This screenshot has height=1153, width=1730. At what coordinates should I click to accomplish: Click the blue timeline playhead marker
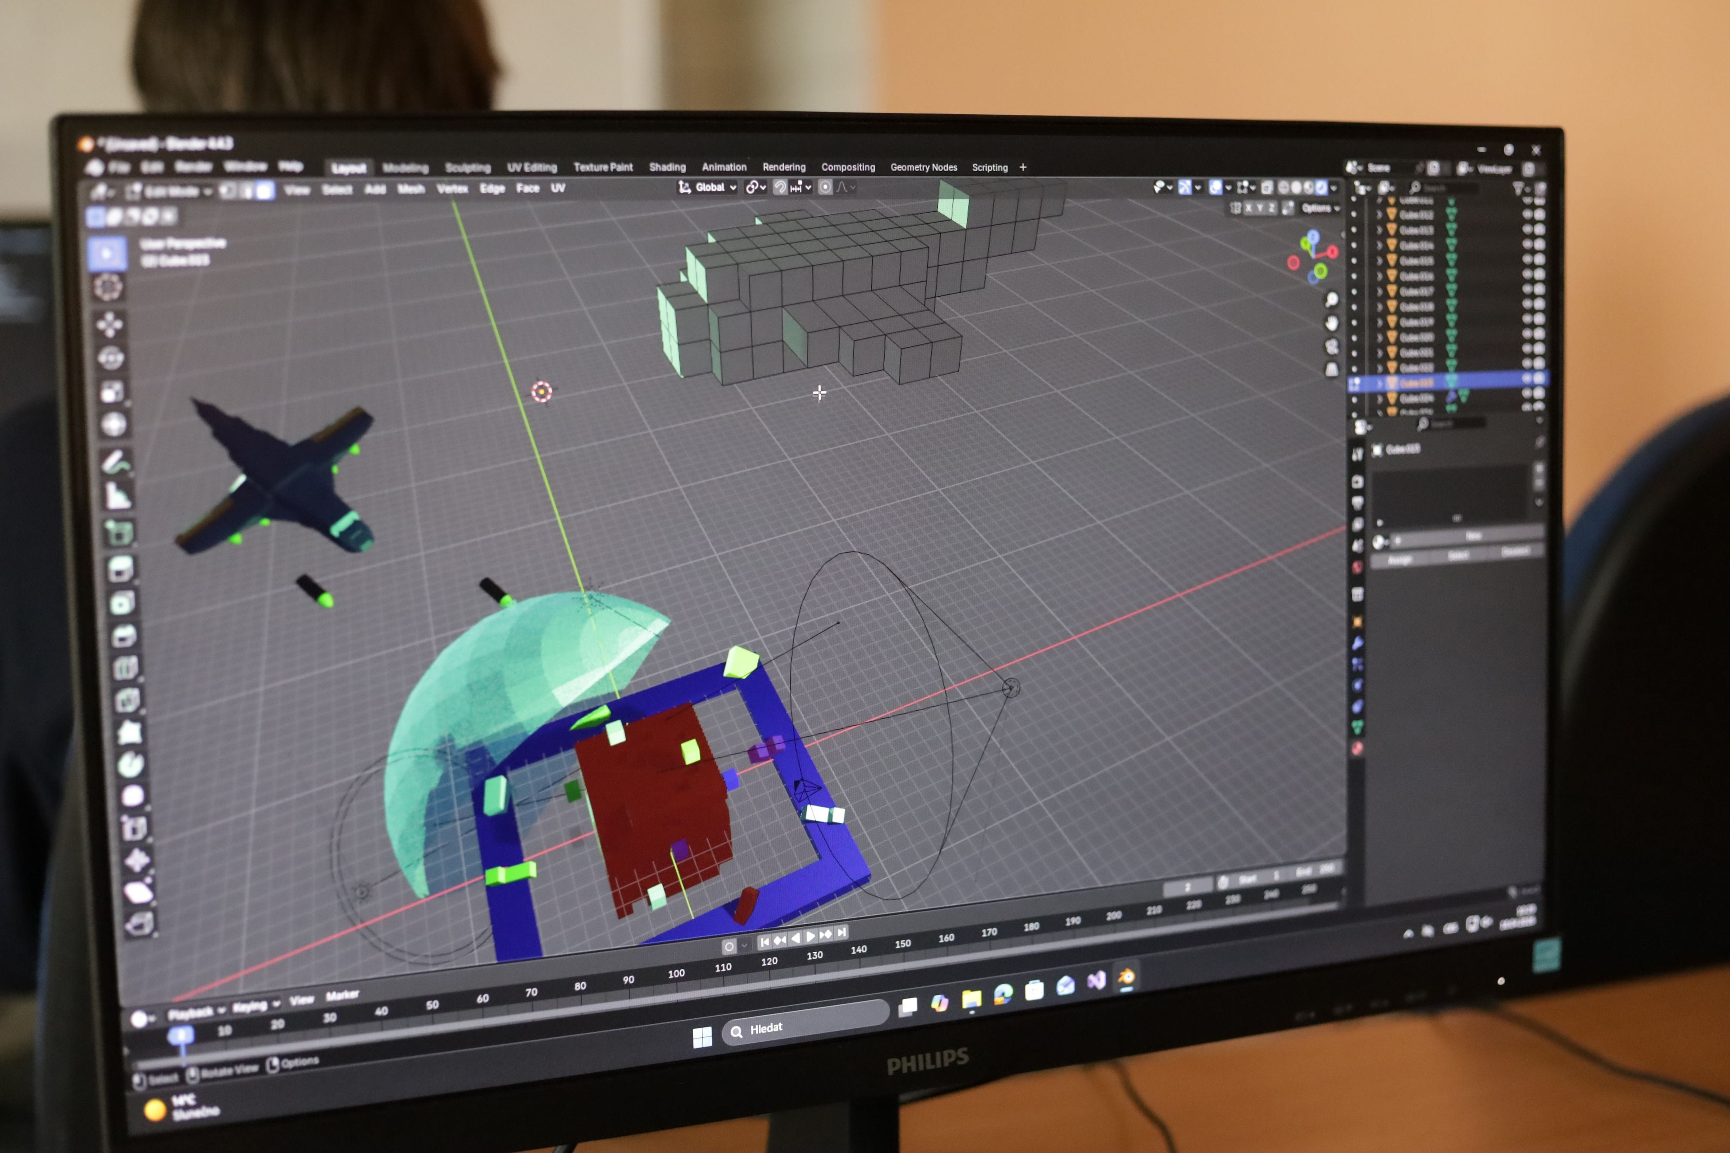pyautogui.click(x=181, y=1035)
